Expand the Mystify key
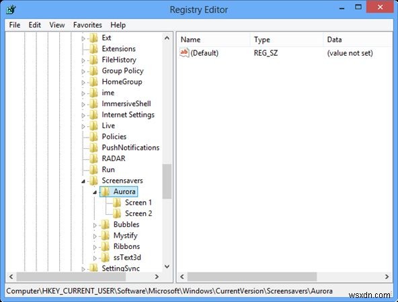Image resolution: width=398 pixels, height=302 pixels. [x=95, y=236]
